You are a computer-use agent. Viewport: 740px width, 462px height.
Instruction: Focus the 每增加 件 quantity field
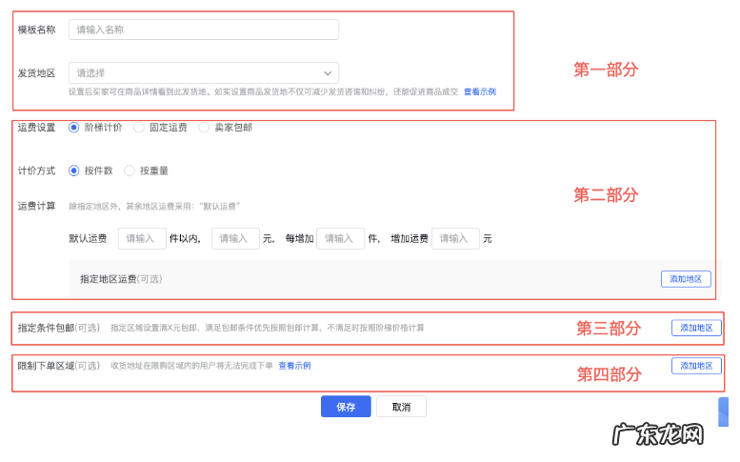pos(340,239)
